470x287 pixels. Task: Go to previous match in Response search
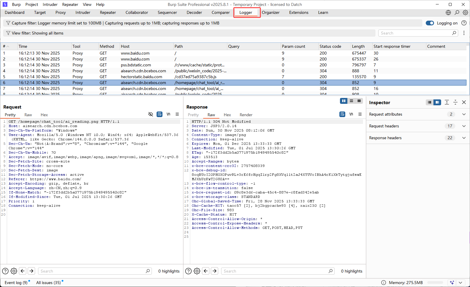coord(206,271)
